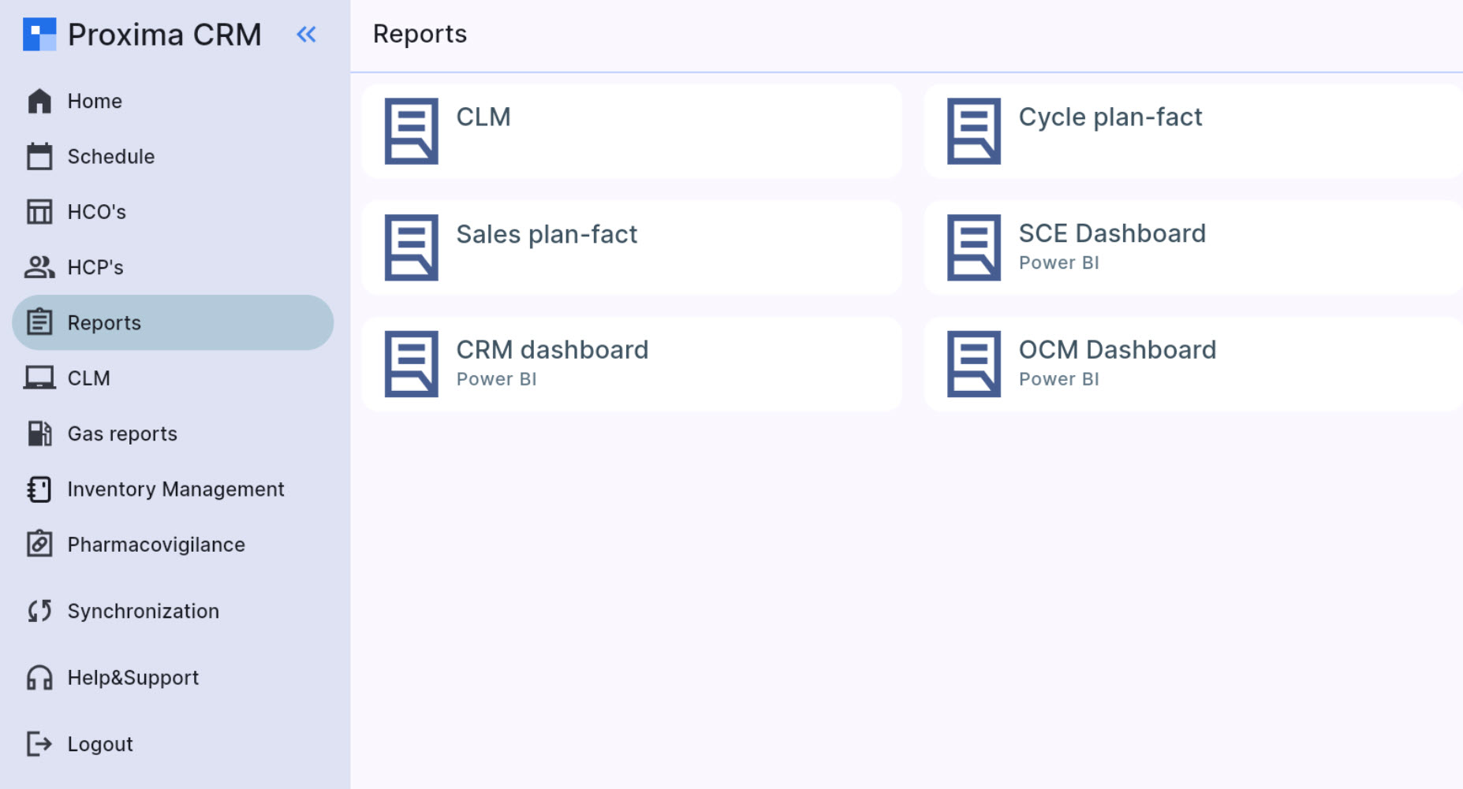Open the Cycle plan-fact report

point(1191,130)
